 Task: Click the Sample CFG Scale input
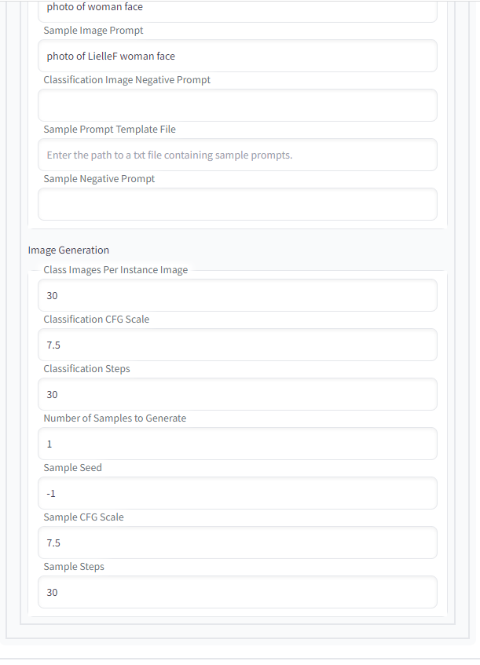[x=236, y=543]
